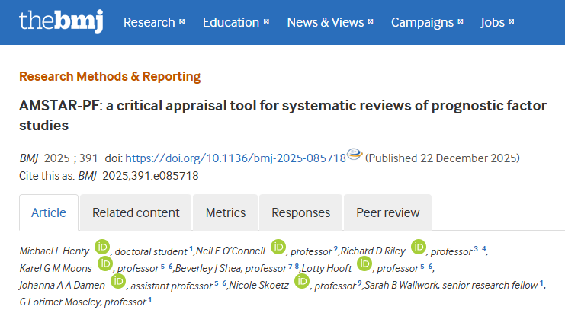Click affiliation 1 after Michael L Henry
The width and height of the screenshot is (565, 313).
pyautogui.click(x=191, y=248)
